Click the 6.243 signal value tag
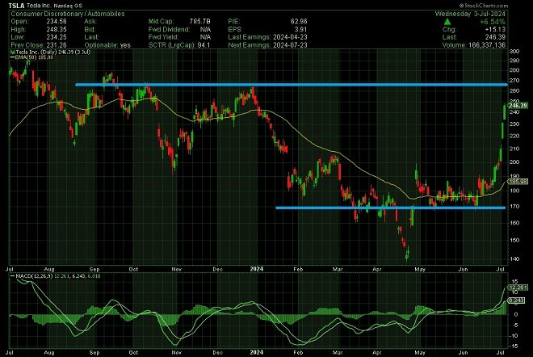 517,300
